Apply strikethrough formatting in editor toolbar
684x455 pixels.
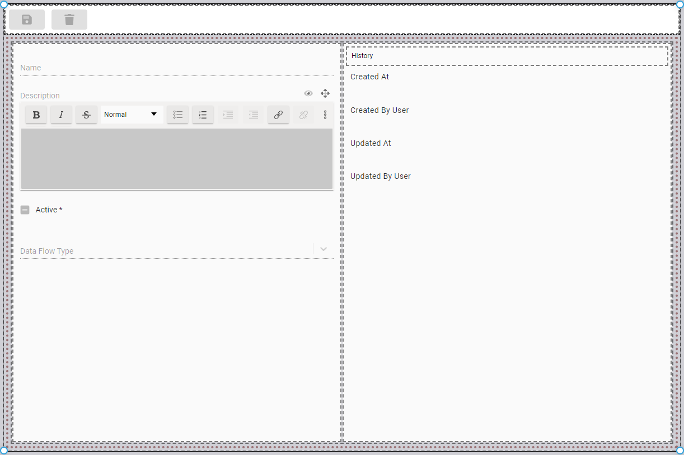point(86,115)
